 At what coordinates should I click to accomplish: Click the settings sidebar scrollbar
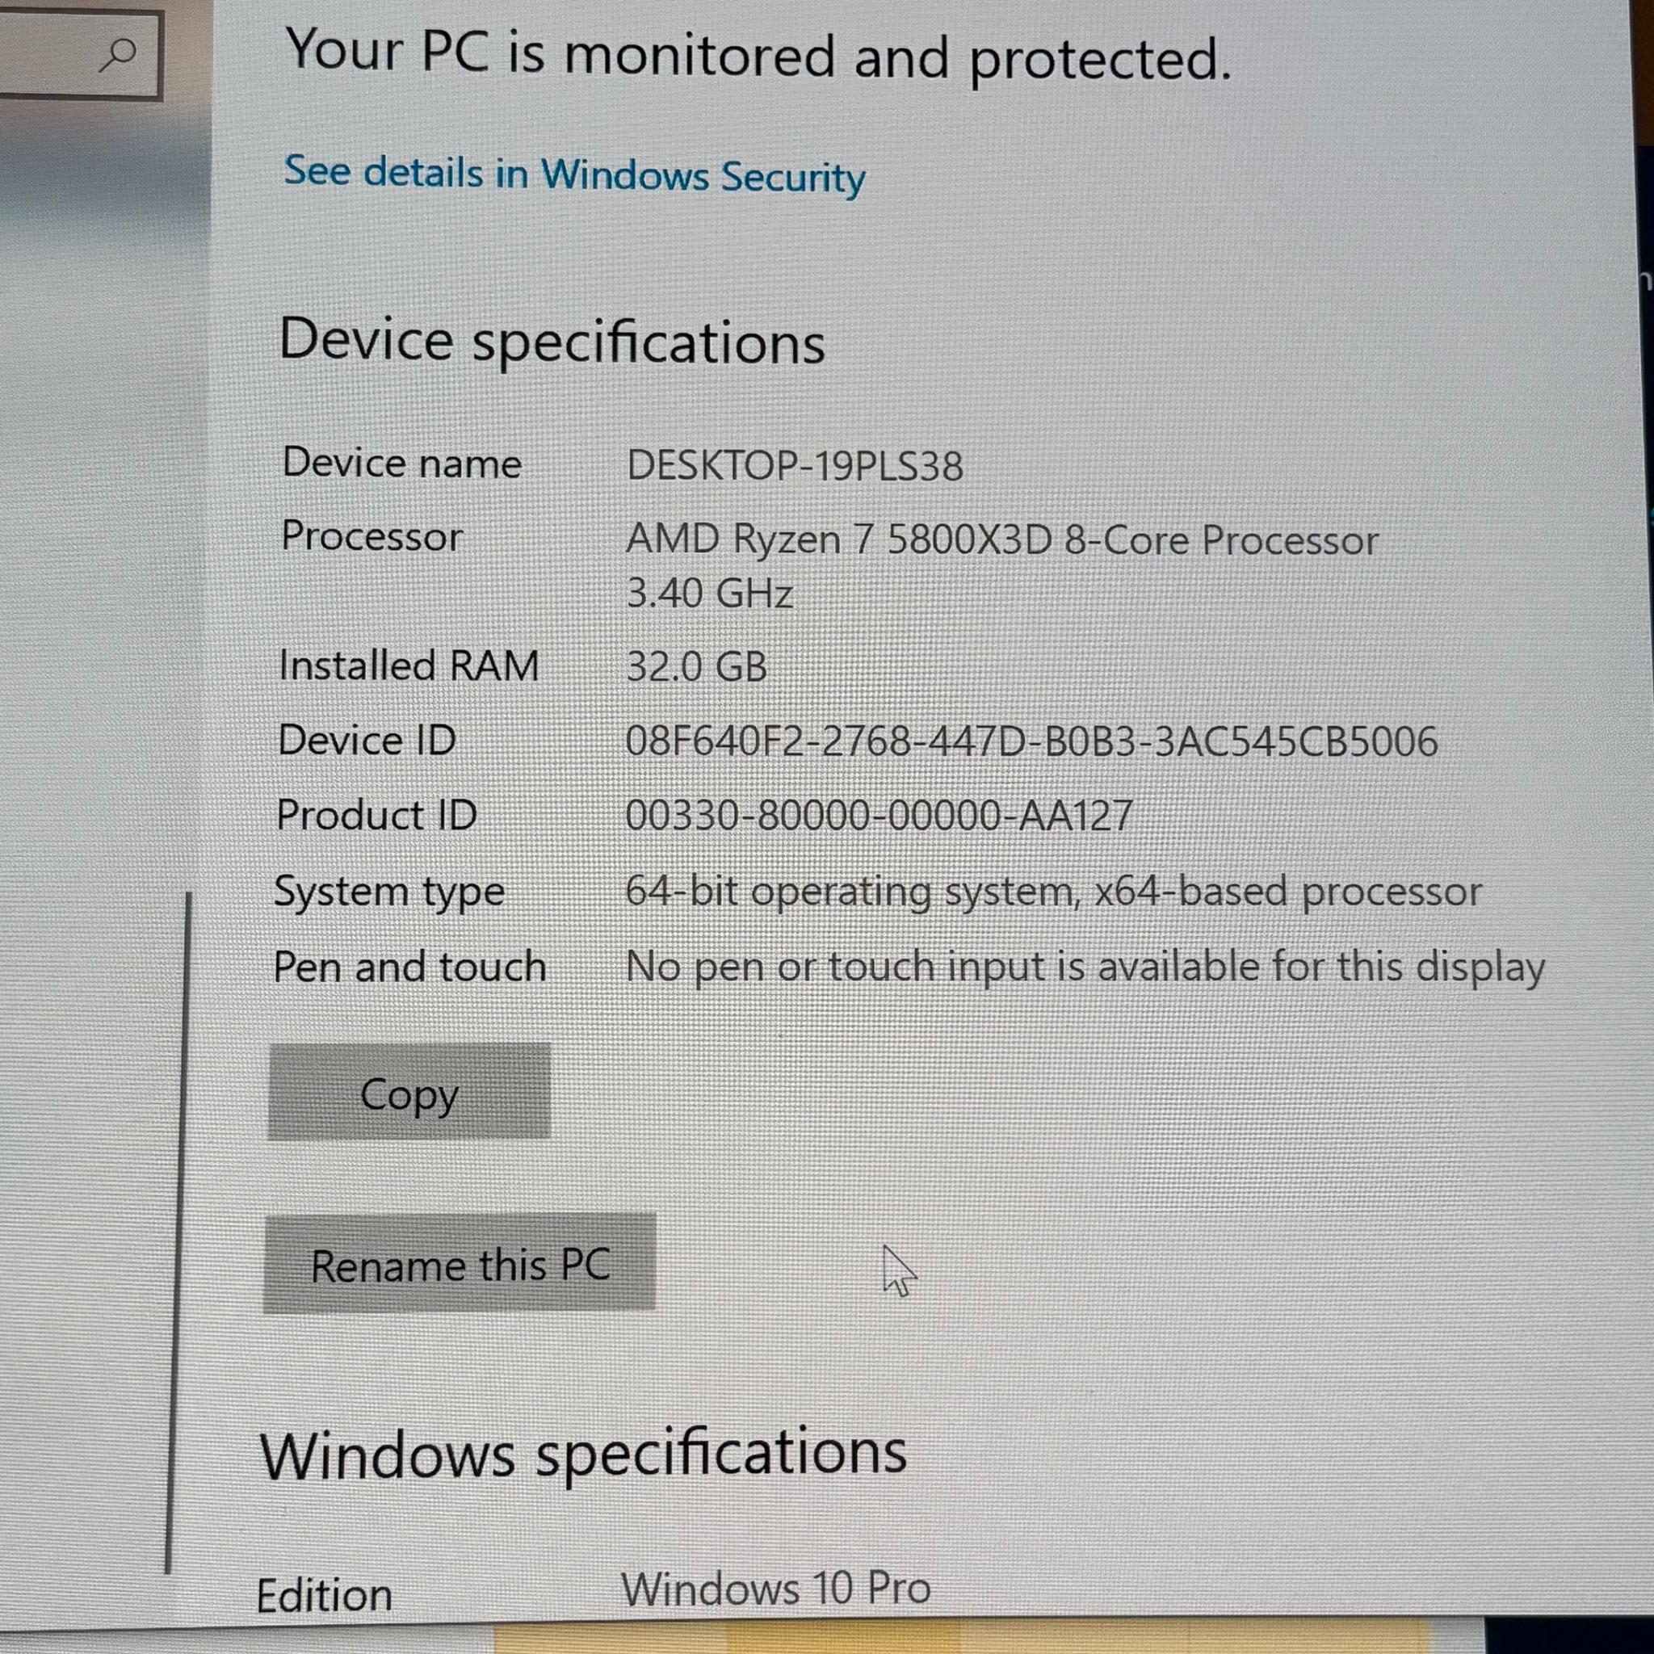(178, 1232)
